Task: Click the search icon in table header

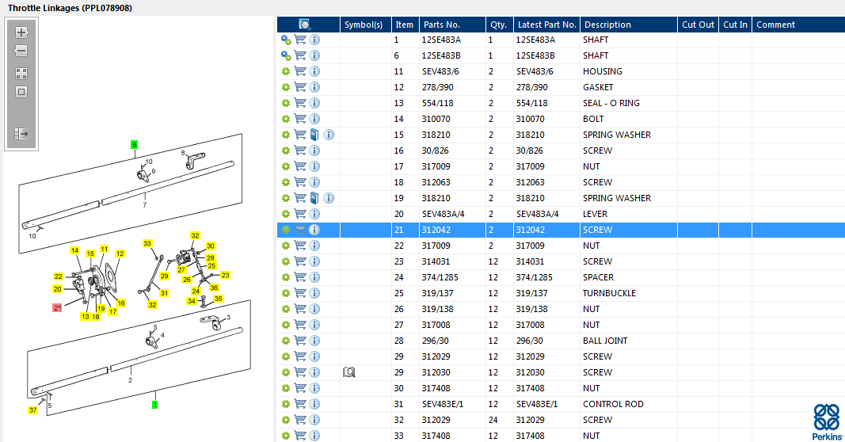Action: (x=305, y=25)
